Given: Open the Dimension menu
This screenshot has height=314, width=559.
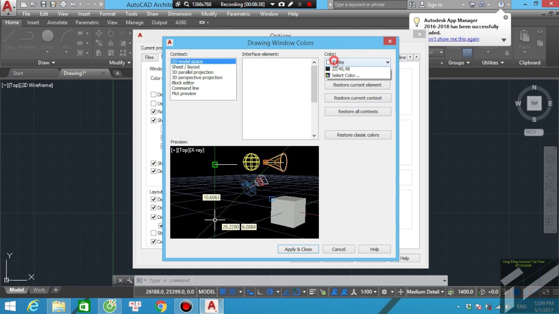Looking at the screenshot, I should (x=179, y=14).
